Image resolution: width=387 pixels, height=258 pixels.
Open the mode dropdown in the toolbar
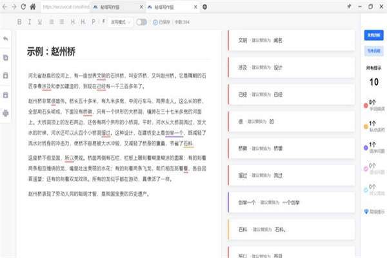[121, 22]
